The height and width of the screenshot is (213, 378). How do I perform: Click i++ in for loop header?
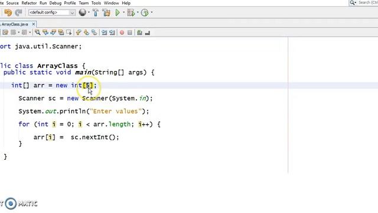(x=144, y=124)
